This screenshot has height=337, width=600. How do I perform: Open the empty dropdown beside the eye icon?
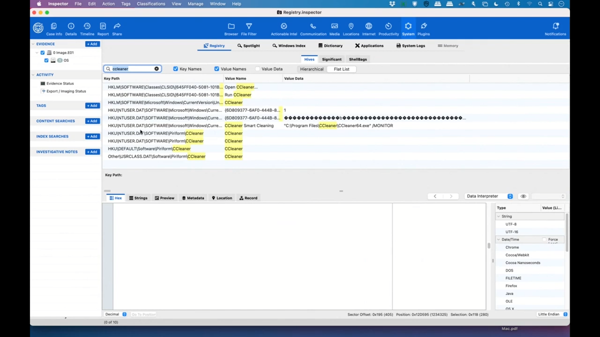coord(549,196)
